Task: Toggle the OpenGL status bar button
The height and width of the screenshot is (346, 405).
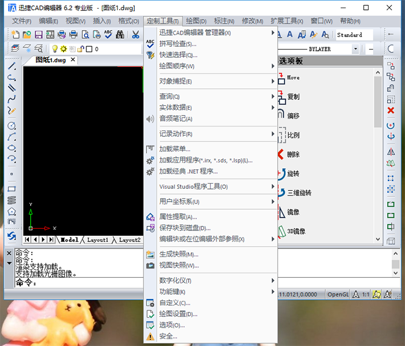Action: pos(337,294)
